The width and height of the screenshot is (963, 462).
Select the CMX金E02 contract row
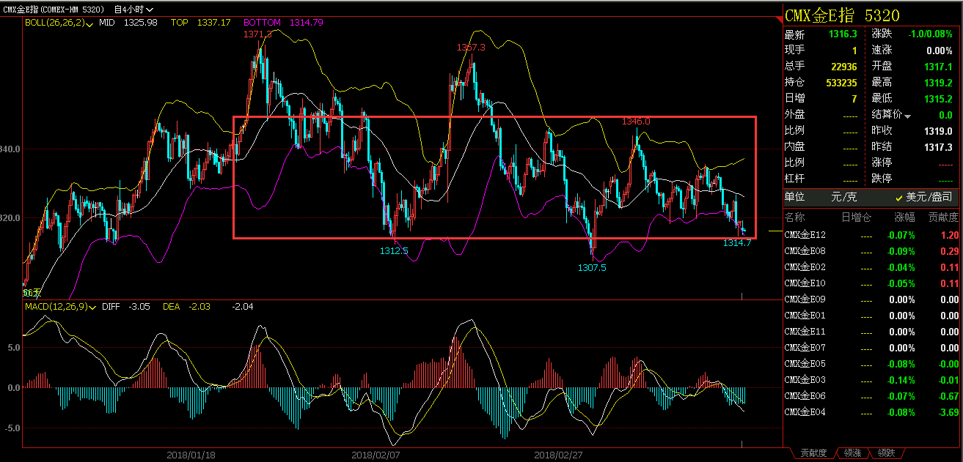pos(872,267)
